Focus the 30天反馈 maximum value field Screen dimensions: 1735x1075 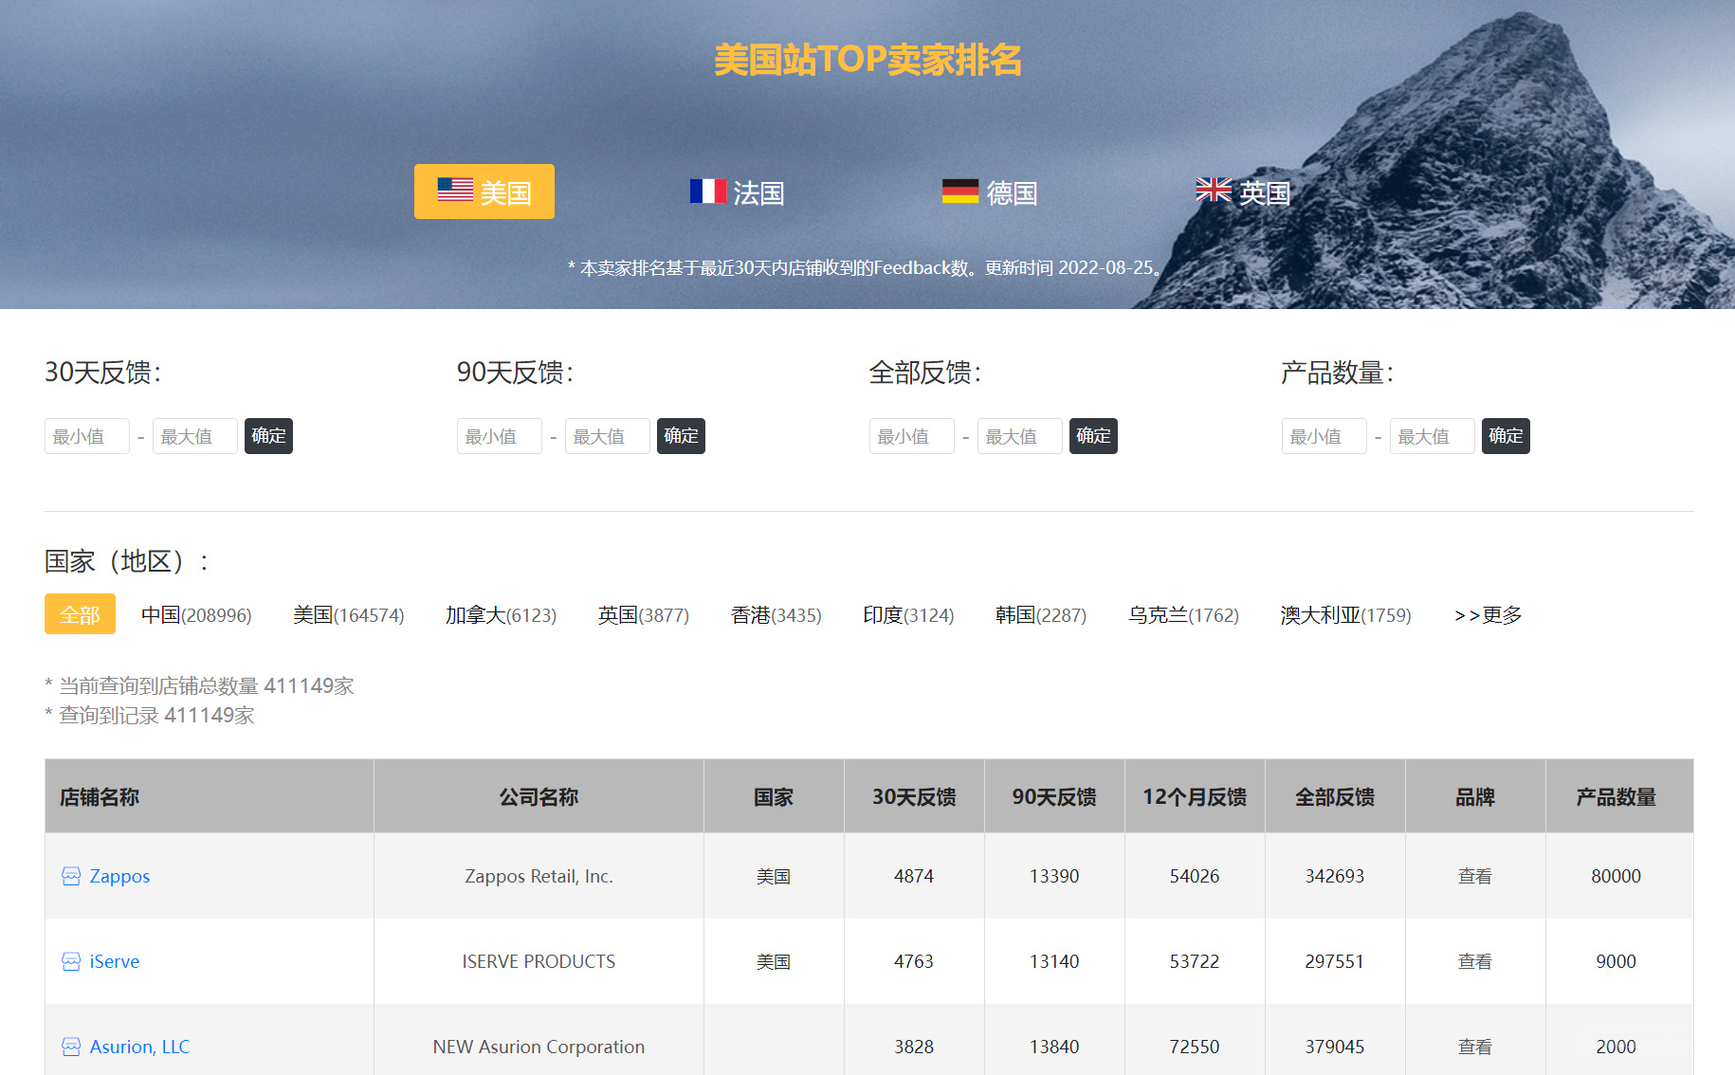pyautogui.click(x=195, y=436)
